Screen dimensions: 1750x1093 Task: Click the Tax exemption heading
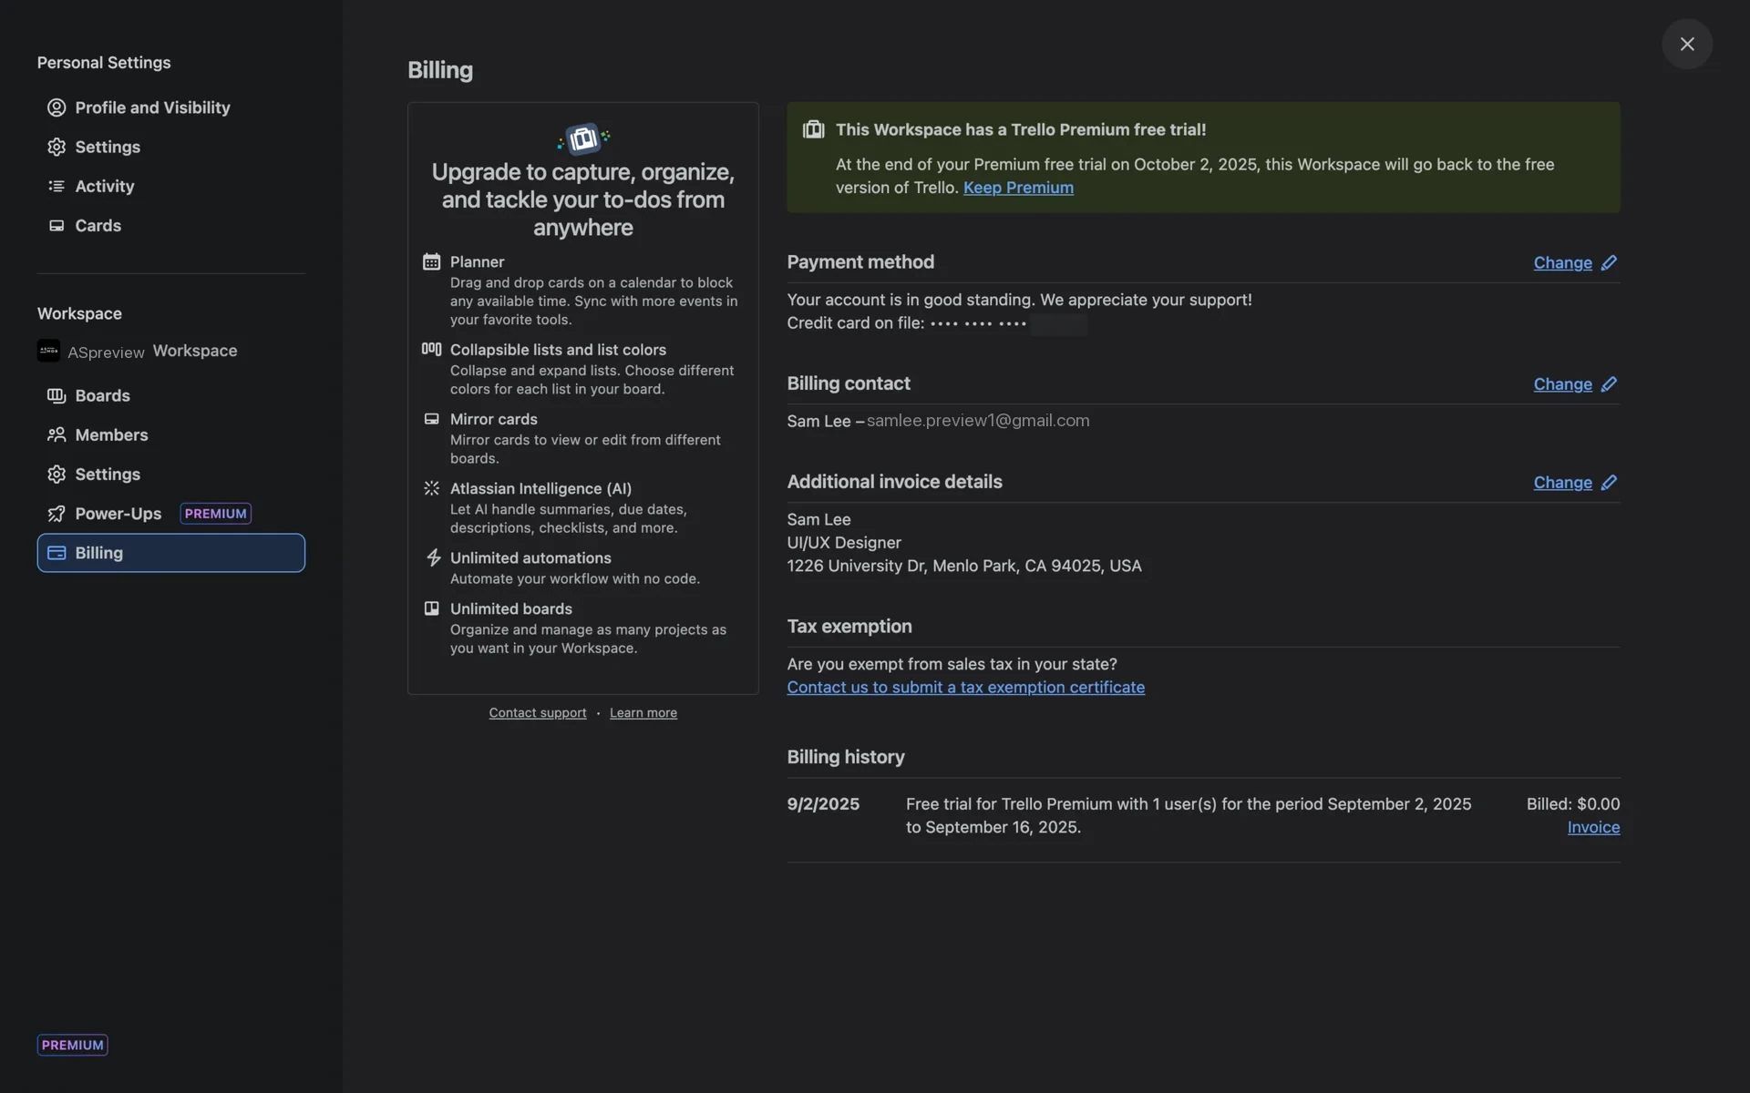849,627
